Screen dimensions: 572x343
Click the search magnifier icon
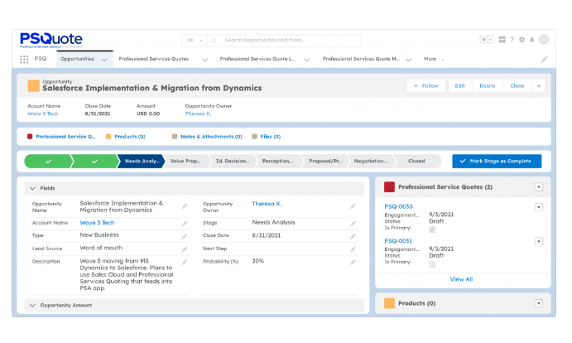[214, 41]
